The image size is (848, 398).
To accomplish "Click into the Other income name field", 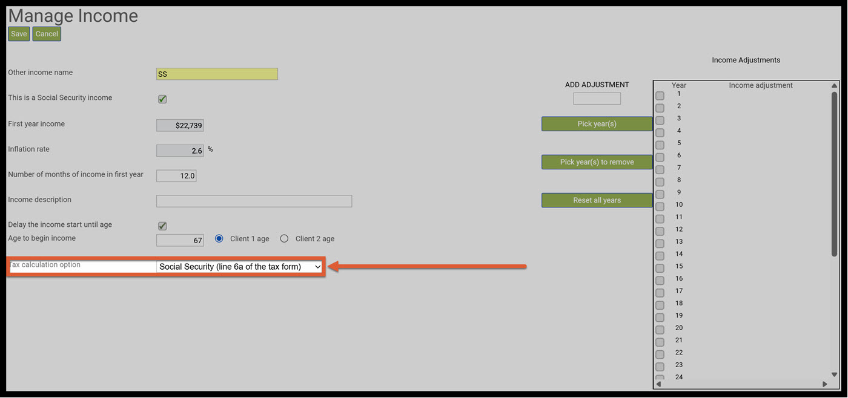I will pos(217,74).
